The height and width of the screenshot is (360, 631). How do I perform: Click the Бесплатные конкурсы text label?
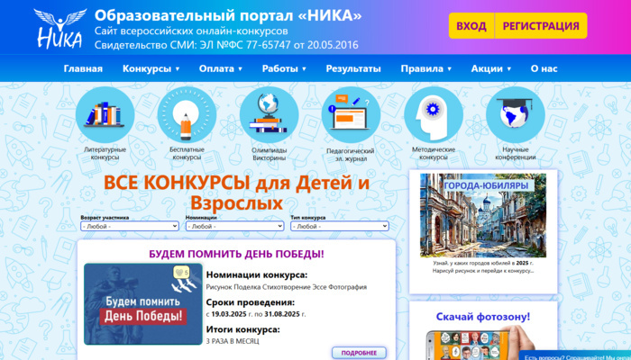(x=187, y=154)
